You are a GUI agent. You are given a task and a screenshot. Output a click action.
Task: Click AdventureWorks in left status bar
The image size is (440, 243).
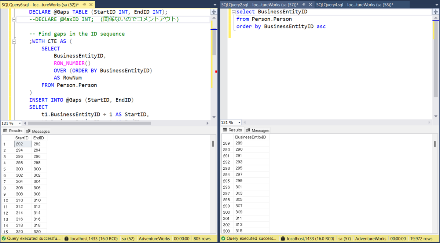(154, 239)
